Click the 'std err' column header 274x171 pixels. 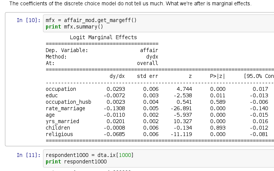tap(148, 76)
